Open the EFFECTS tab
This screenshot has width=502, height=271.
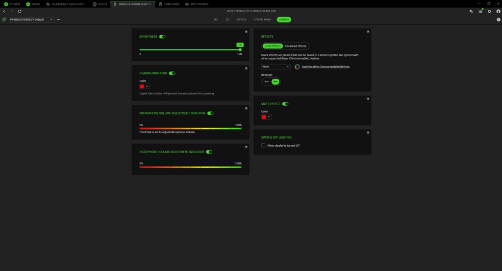[x=241, y=20]
